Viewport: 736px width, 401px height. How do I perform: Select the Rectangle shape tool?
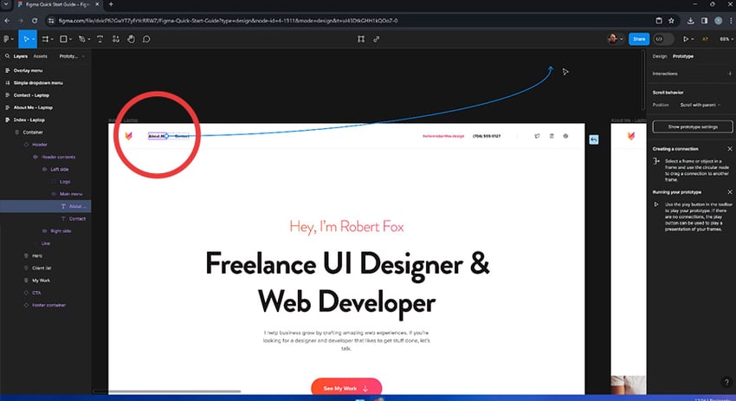coord(63,39)
